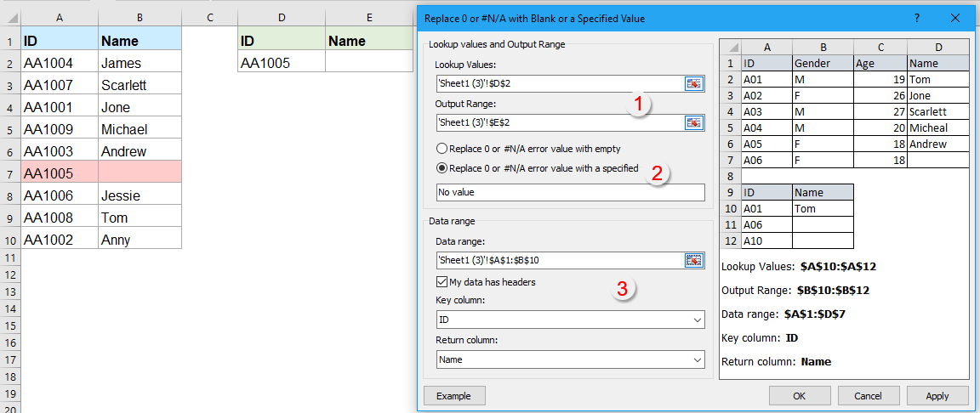Select 'Replace with empty' radio option
Image resolution: width=980 pixels, height=413 pixels.
pos(442,148)
